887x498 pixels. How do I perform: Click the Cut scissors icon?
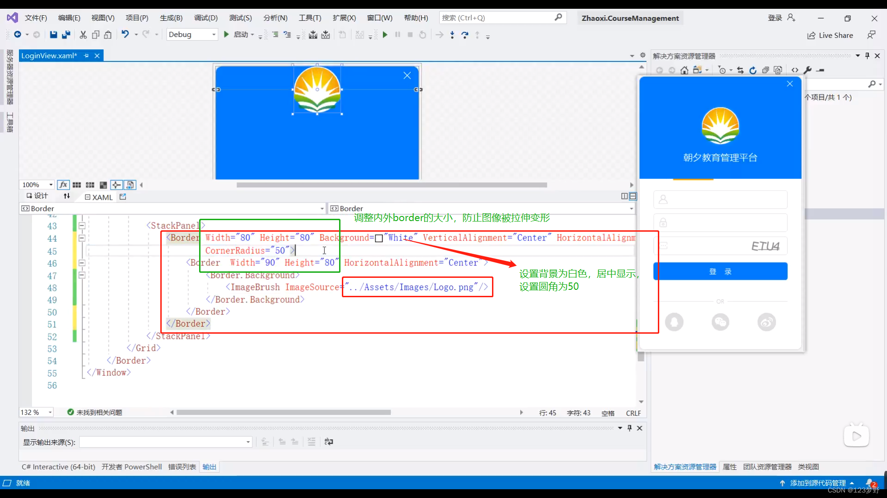pyautogui.click(x=83, y=35)
